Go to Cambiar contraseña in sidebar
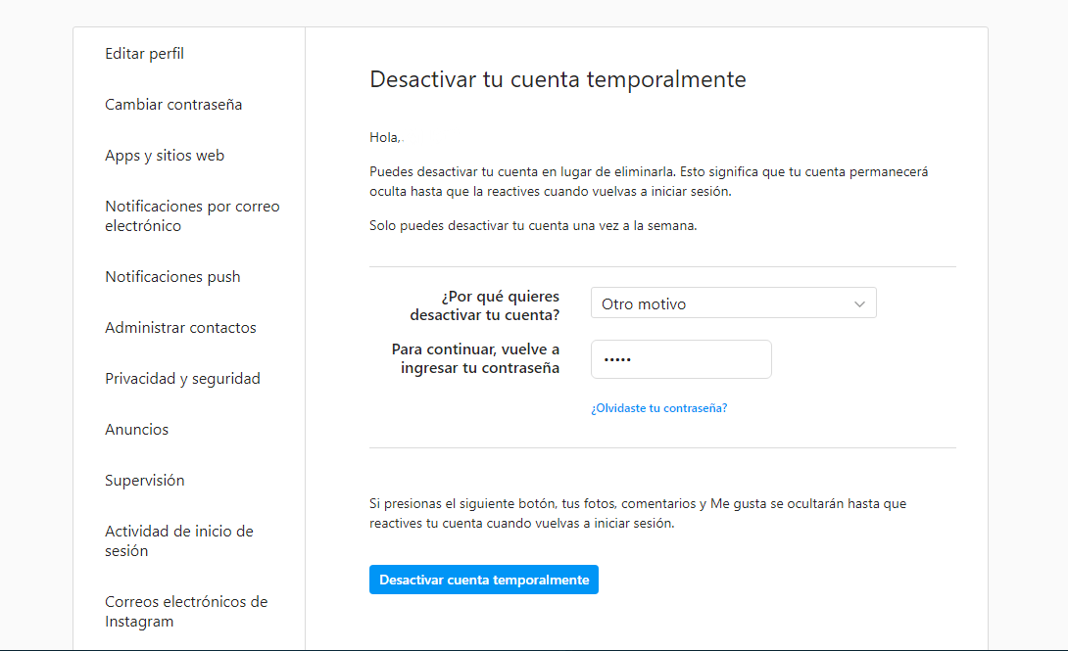This screenshot has width=1068, height=651. [x=173, y=105]
